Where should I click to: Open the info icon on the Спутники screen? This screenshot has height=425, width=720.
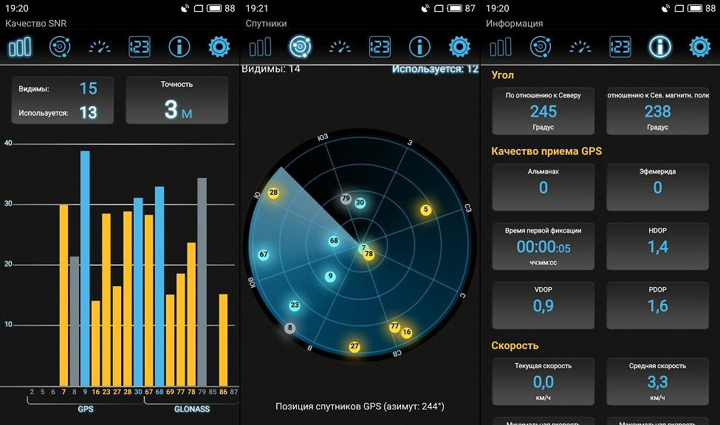[419, 46]
